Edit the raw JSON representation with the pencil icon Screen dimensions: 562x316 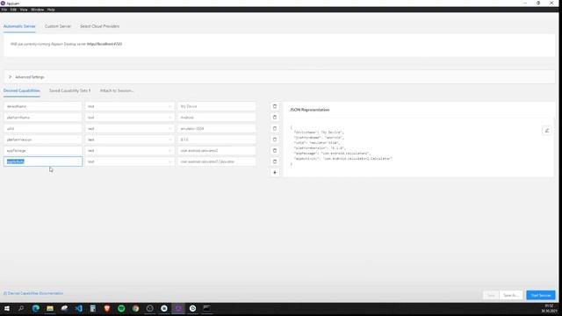pyautogui.click(x=547, y=131)
